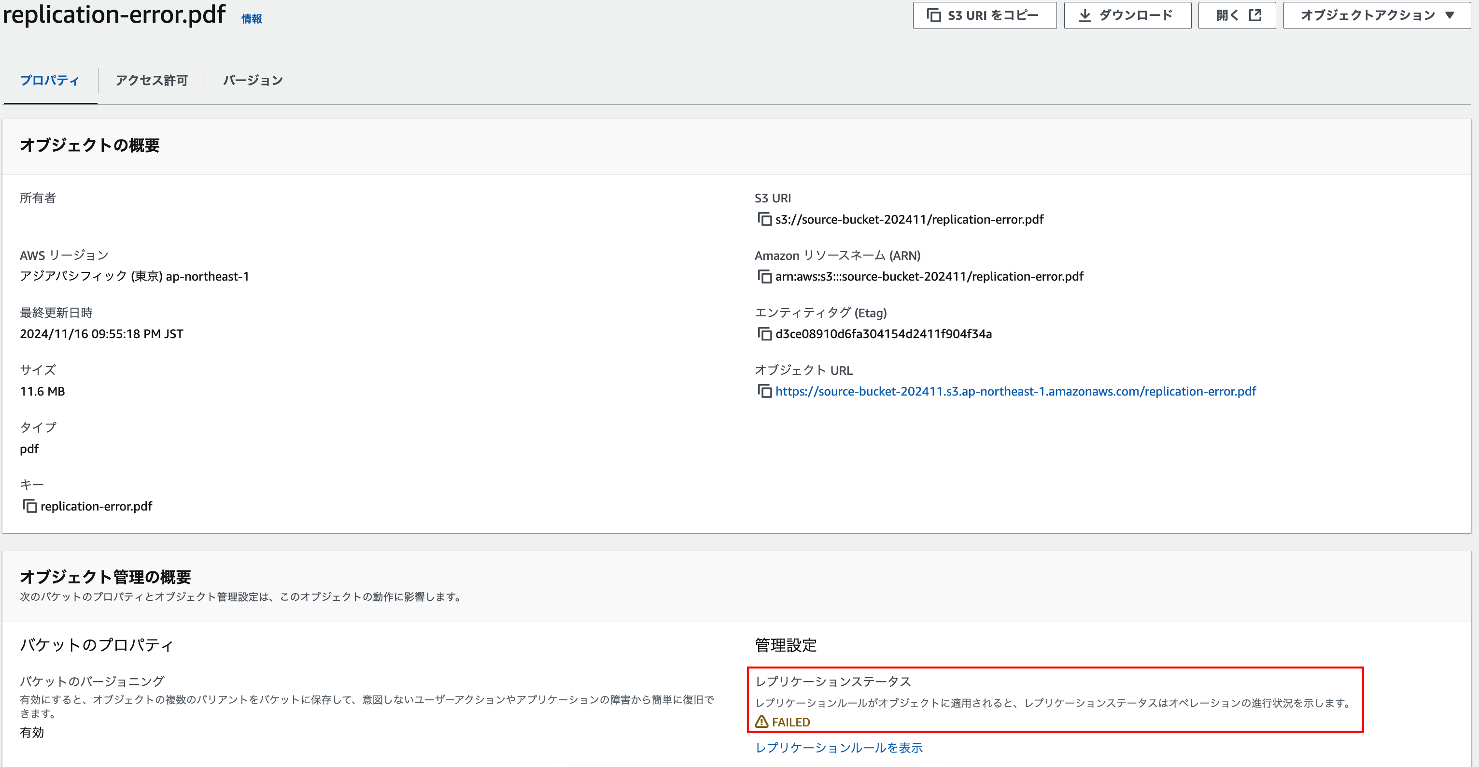Click the ARN text value

pos(929,277)
